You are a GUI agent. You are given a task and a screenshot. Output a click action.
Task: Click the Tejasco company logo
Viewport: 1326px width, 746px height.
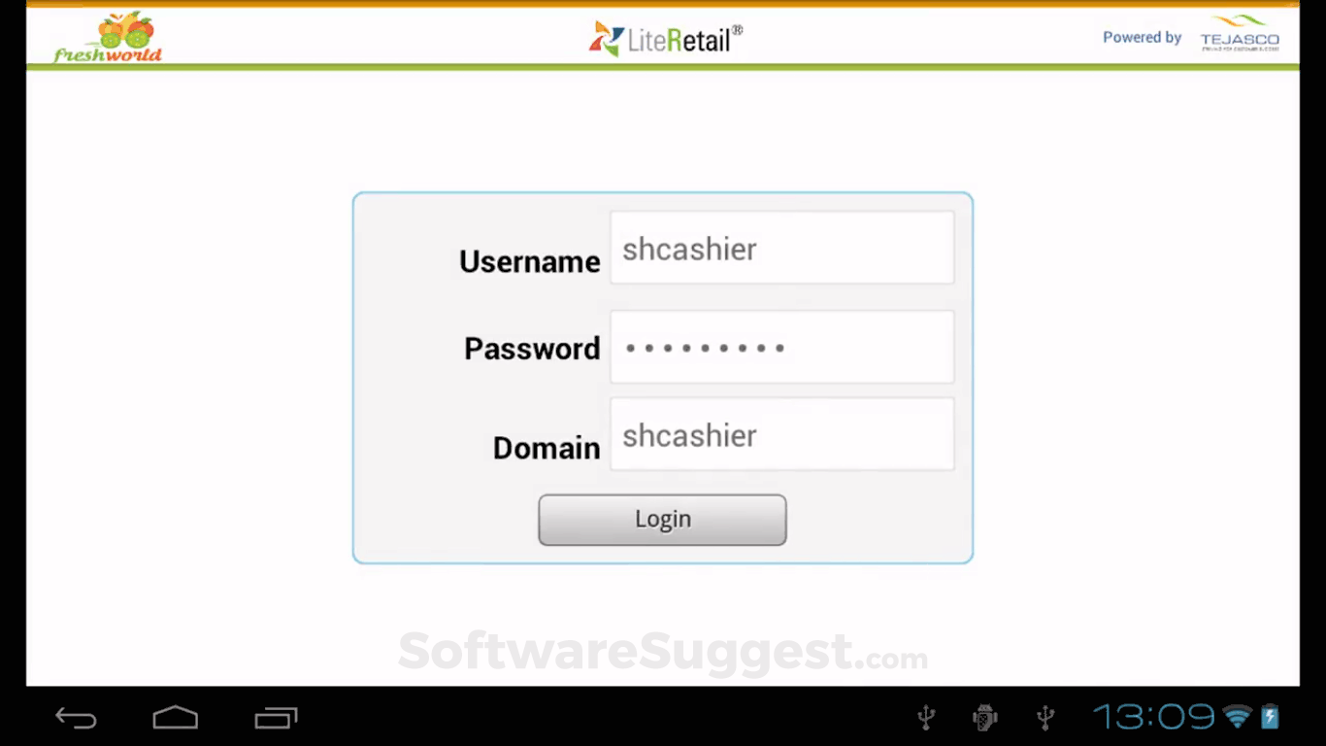coord(1241,33)
